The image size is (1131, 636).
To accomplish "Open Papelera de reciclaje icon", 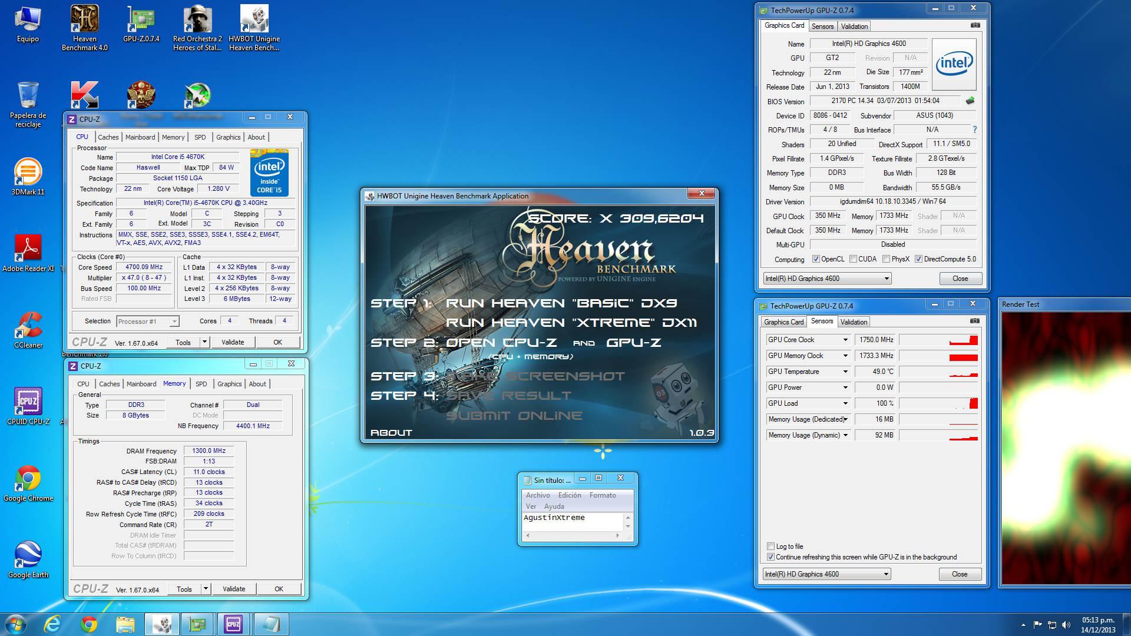I will pyautogui.click(x=28, y=104).
